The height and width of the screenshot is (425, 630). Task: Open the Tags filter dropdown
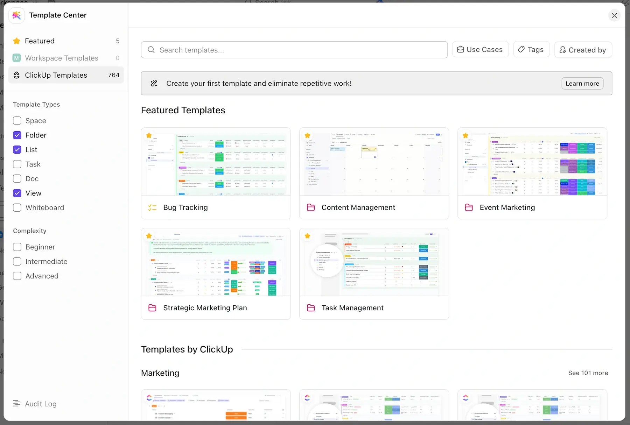tap(531, 50)
